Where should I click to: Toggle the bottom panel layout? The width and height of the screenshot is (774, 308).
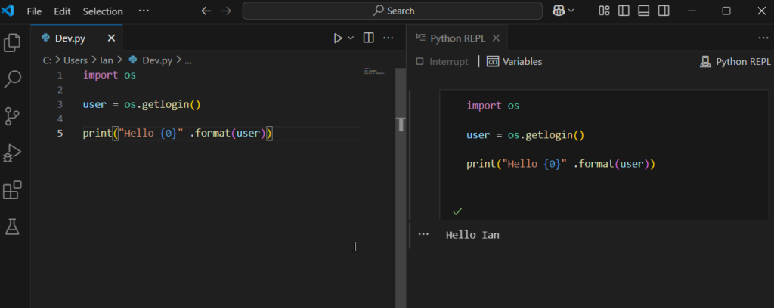(x=643, y=11)
